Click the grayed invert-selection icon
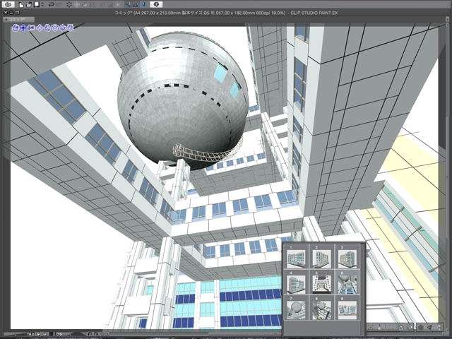This screenshot has width=452, height=339. [110, 5]
